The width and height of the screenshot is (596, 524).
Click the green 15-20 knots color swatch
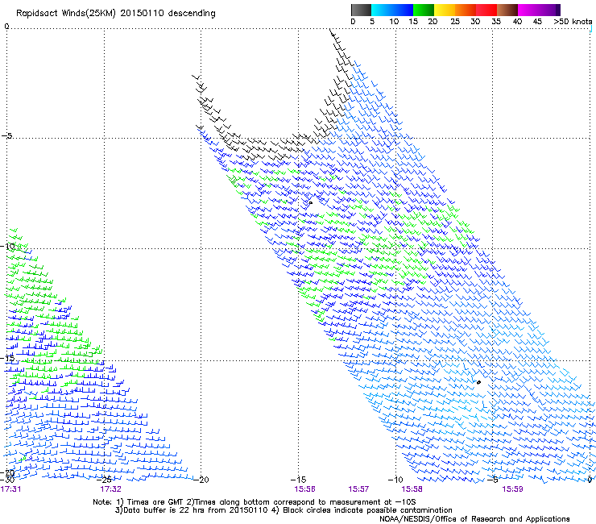point(424,10)
